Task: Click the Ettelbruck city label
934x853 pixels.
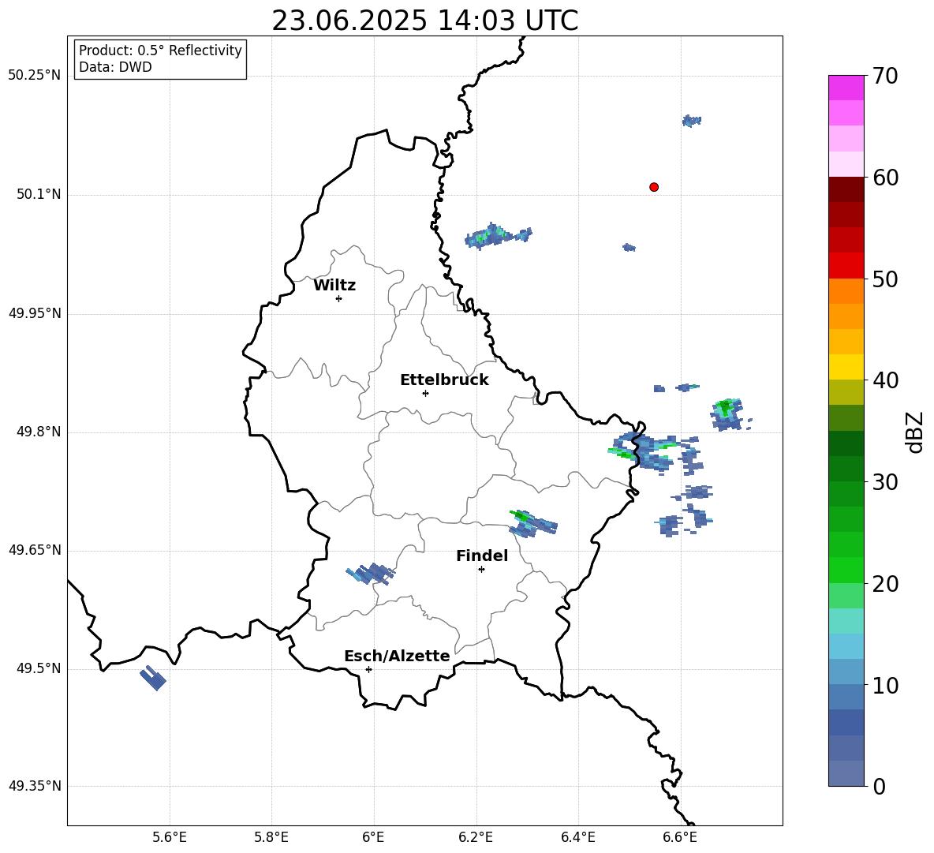Action: click(444, 380)
